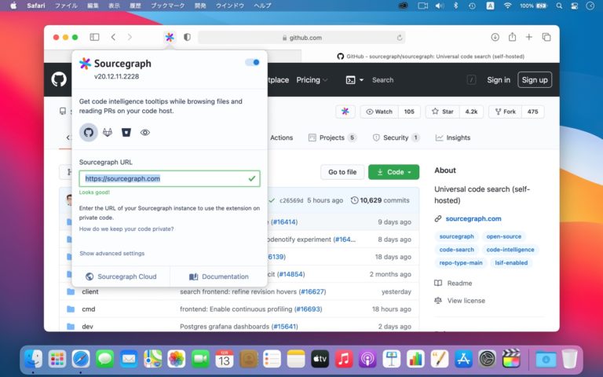The image size is (603, 377).
Task: Open the dev folder
Action: click(87, 326)
